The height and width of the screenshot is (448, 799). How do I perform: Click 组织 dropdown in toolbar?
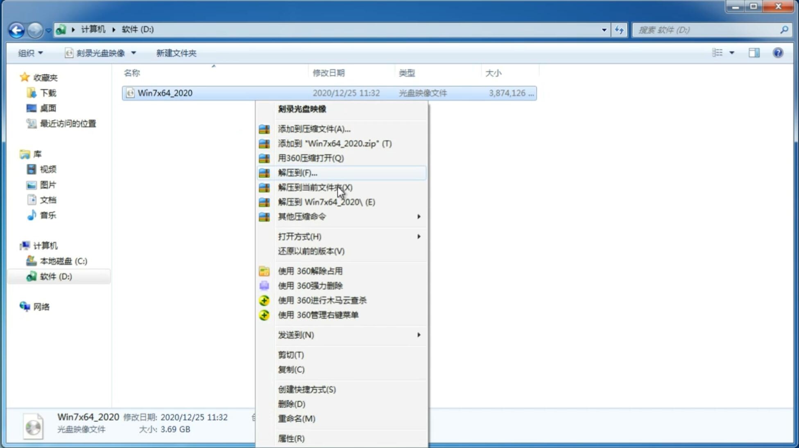[30, 52]
